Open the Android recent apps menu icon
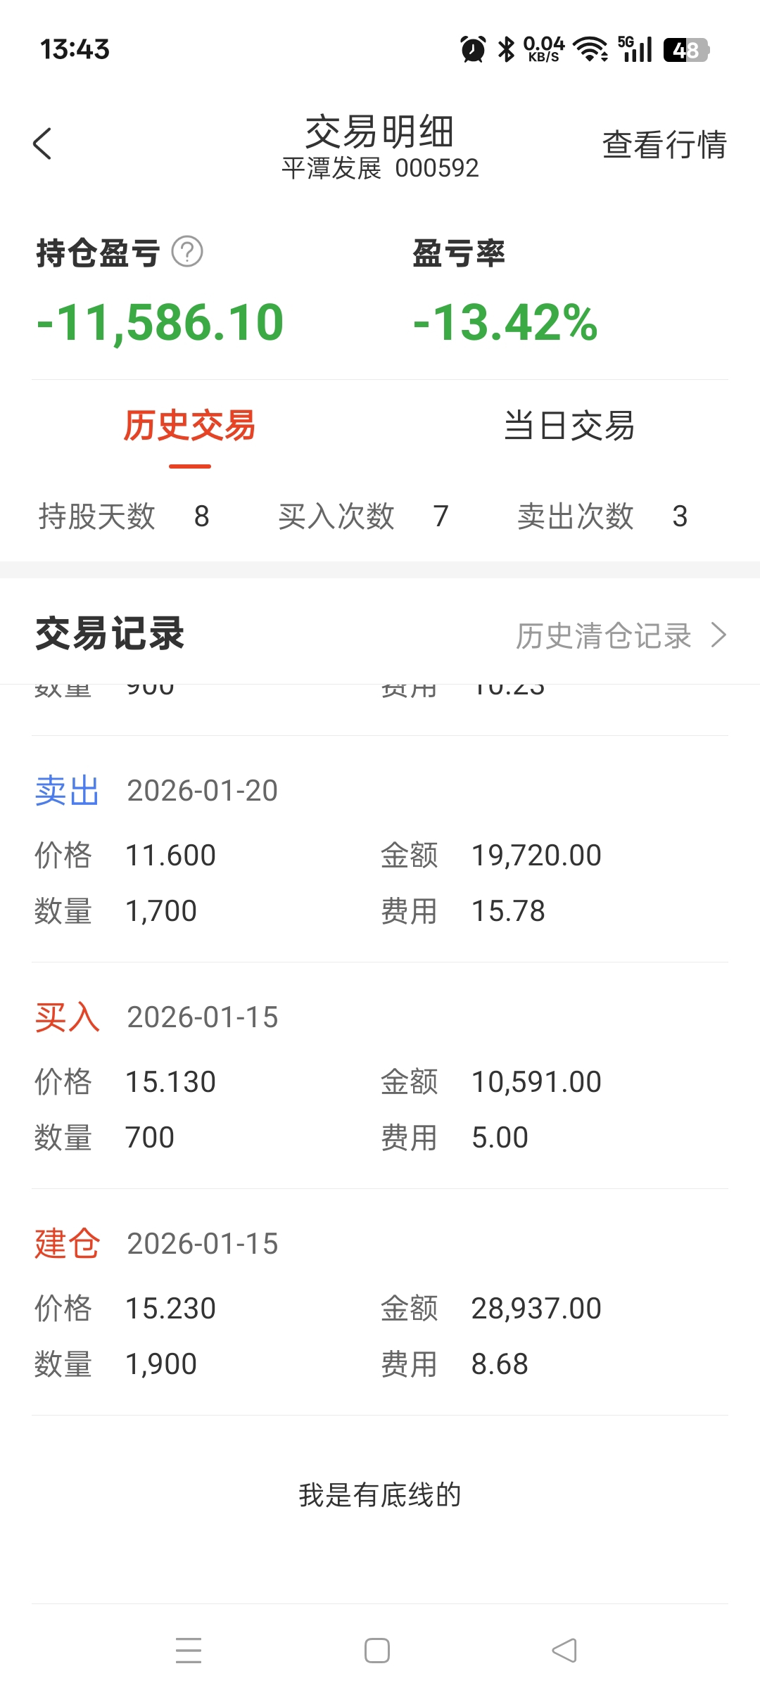The image size is (760, 1697). [x=189, y=1650]
